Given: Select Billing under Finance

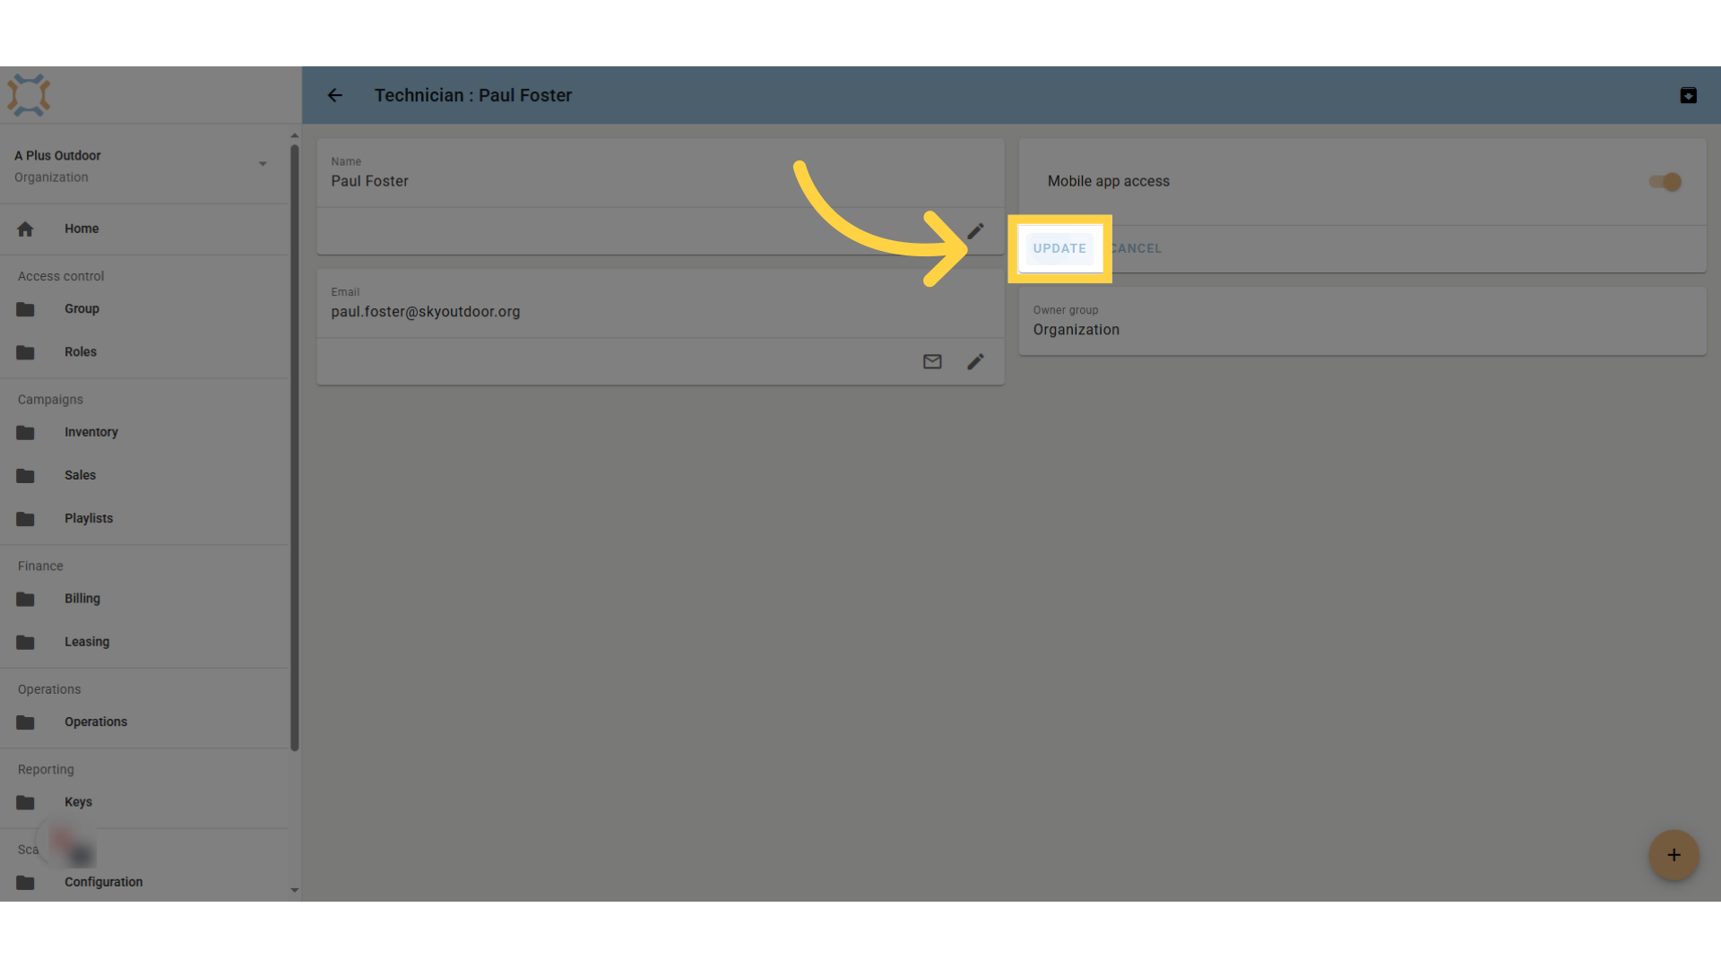Looking at the screenshot, I should 82,599.
